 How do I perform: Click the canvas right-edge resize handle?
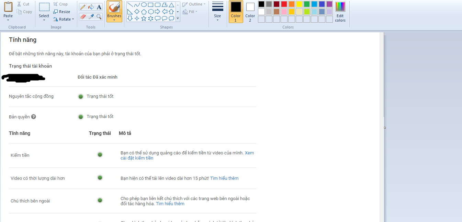click(x=385, y=128)
